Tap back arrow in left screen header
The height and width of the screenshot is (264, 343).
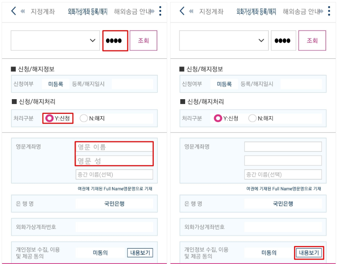(13, 11)
